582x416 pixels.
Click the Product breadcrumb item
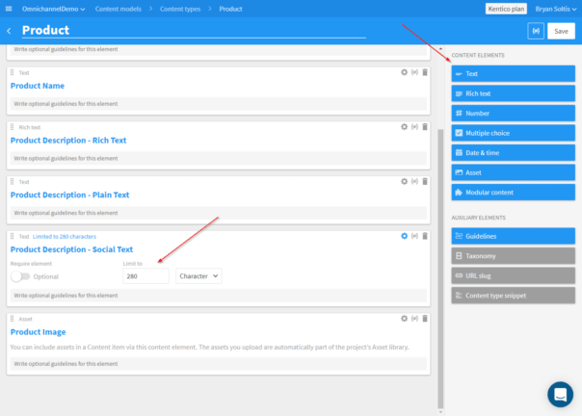pyautogui.click(x=230, y=9)
